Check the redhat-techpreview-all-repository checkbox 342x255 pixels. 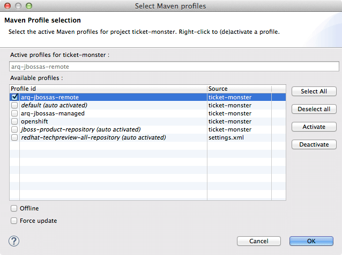pyautogui.click(x=14, y=137)
